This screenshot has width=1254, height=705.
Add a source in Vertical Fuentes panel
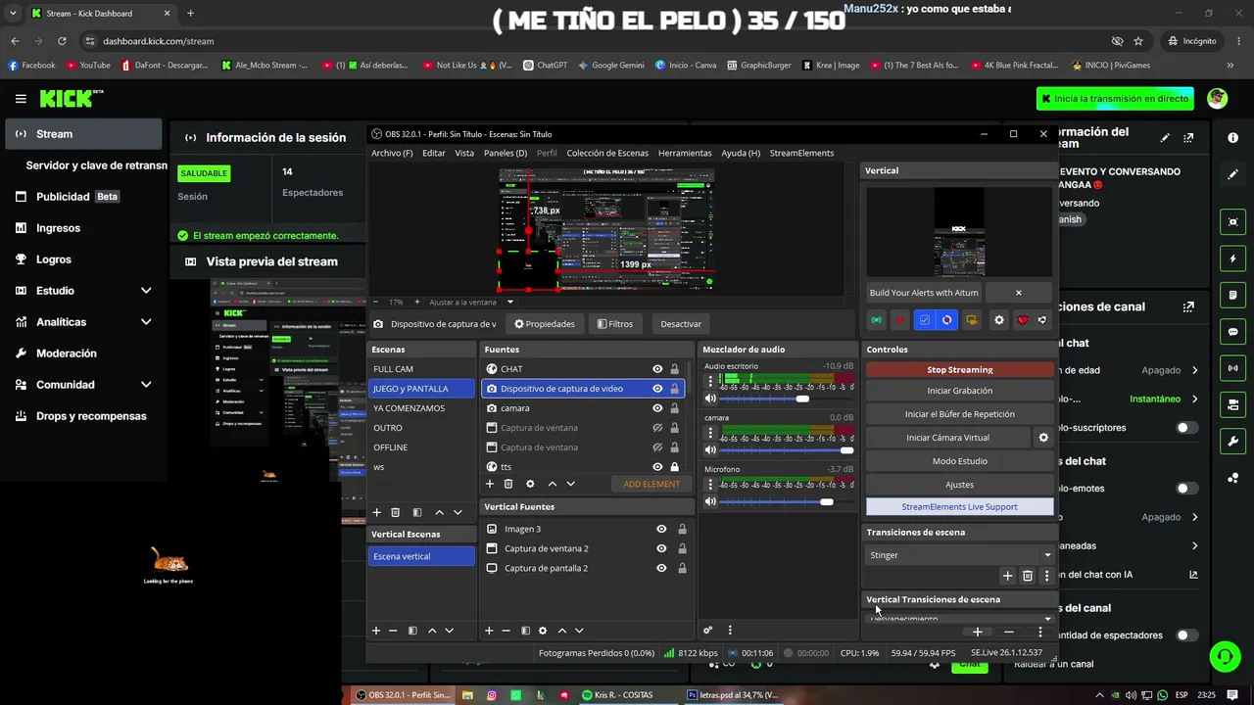click(490, 631)
